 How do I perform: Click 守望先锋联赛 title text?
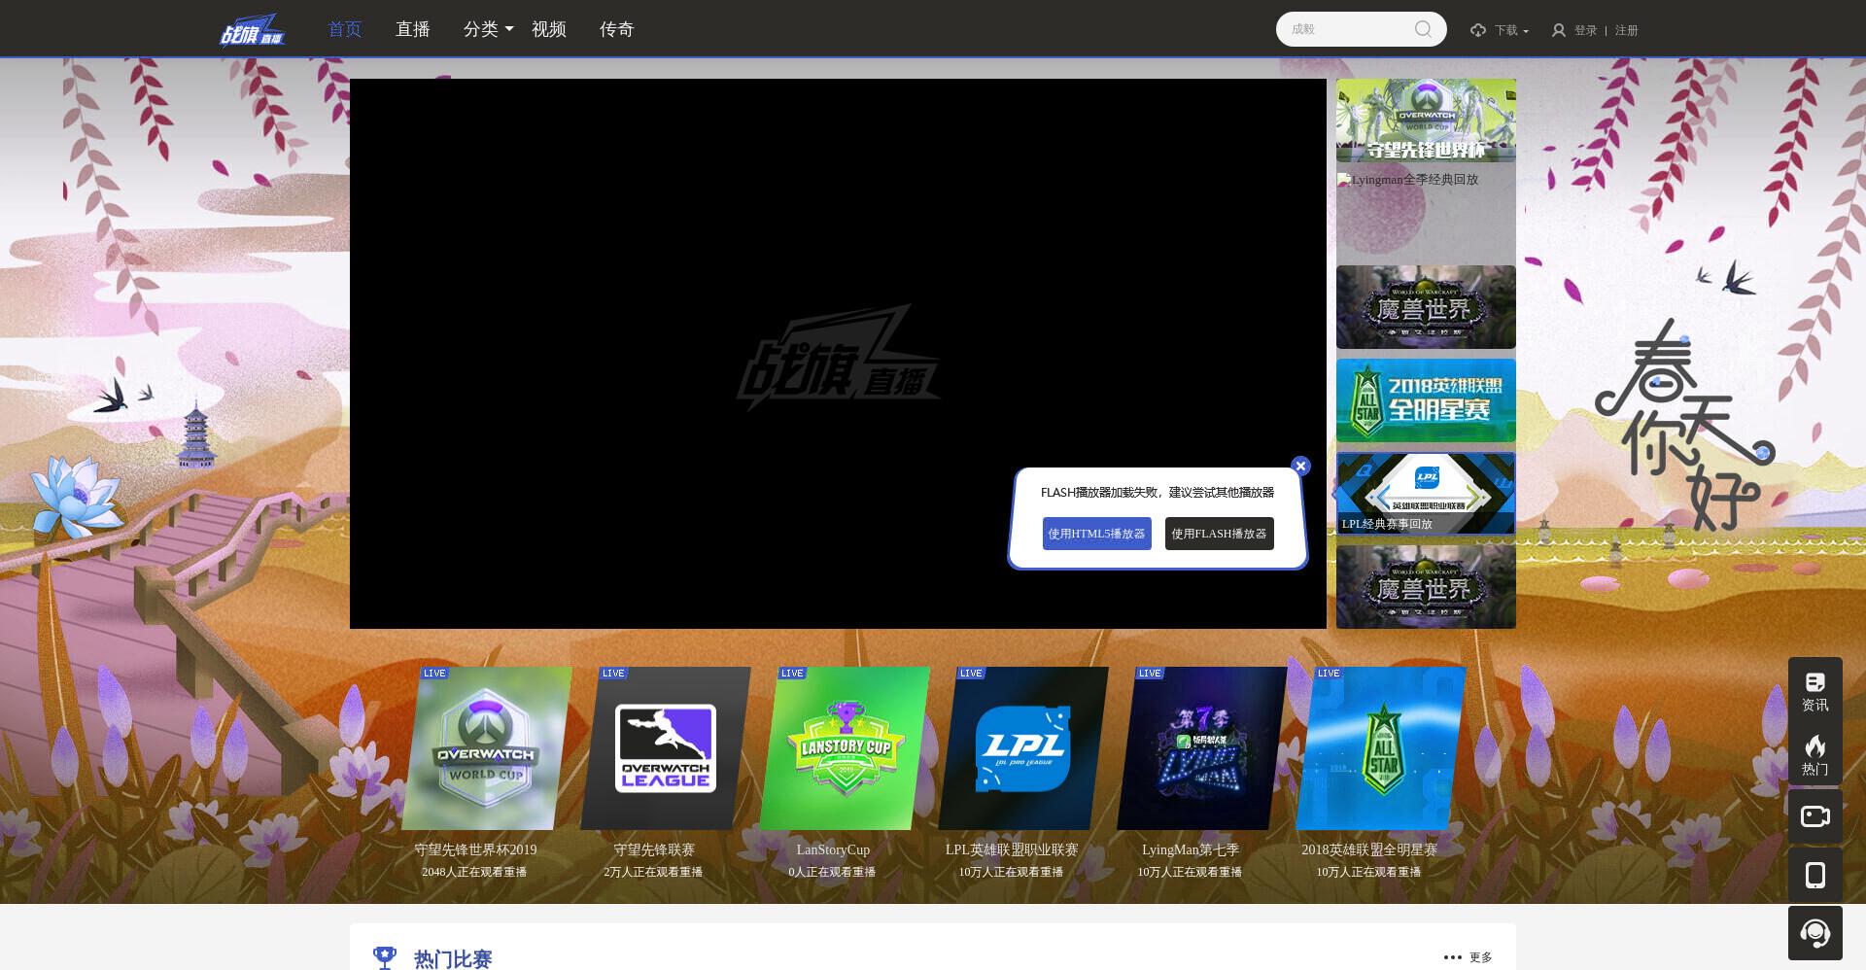654,849
